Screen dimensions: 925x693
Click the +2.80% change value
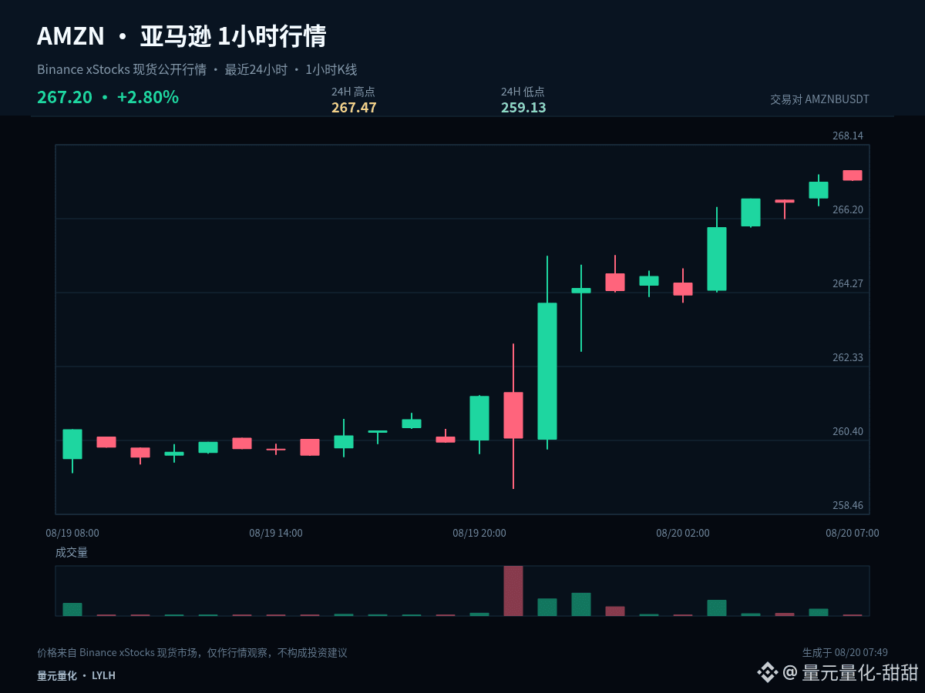(x=148, y=97)
